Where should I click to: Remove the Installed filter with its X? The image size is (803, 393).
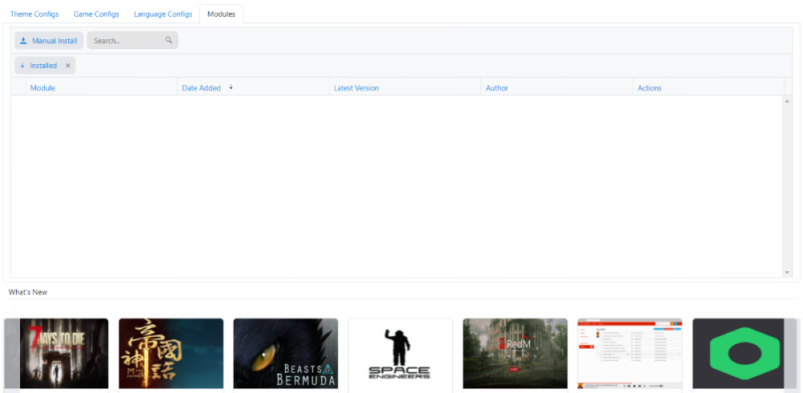(x=68, y=66)
